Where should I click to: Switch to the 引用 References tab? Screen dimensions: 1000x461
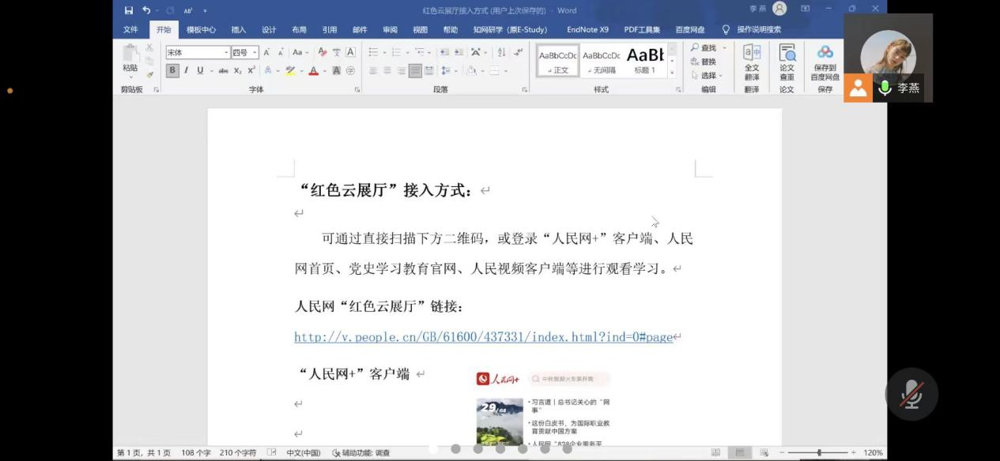coord(330,29)
